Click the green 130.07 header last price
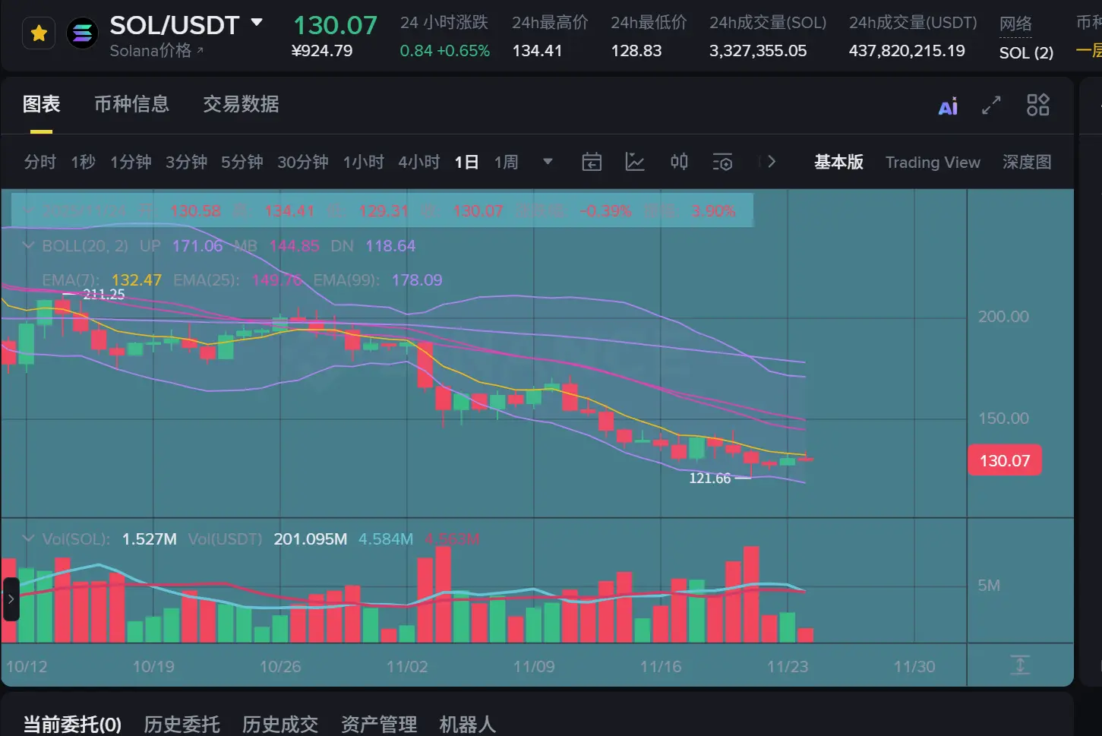1102x736 pixels. 335,25
